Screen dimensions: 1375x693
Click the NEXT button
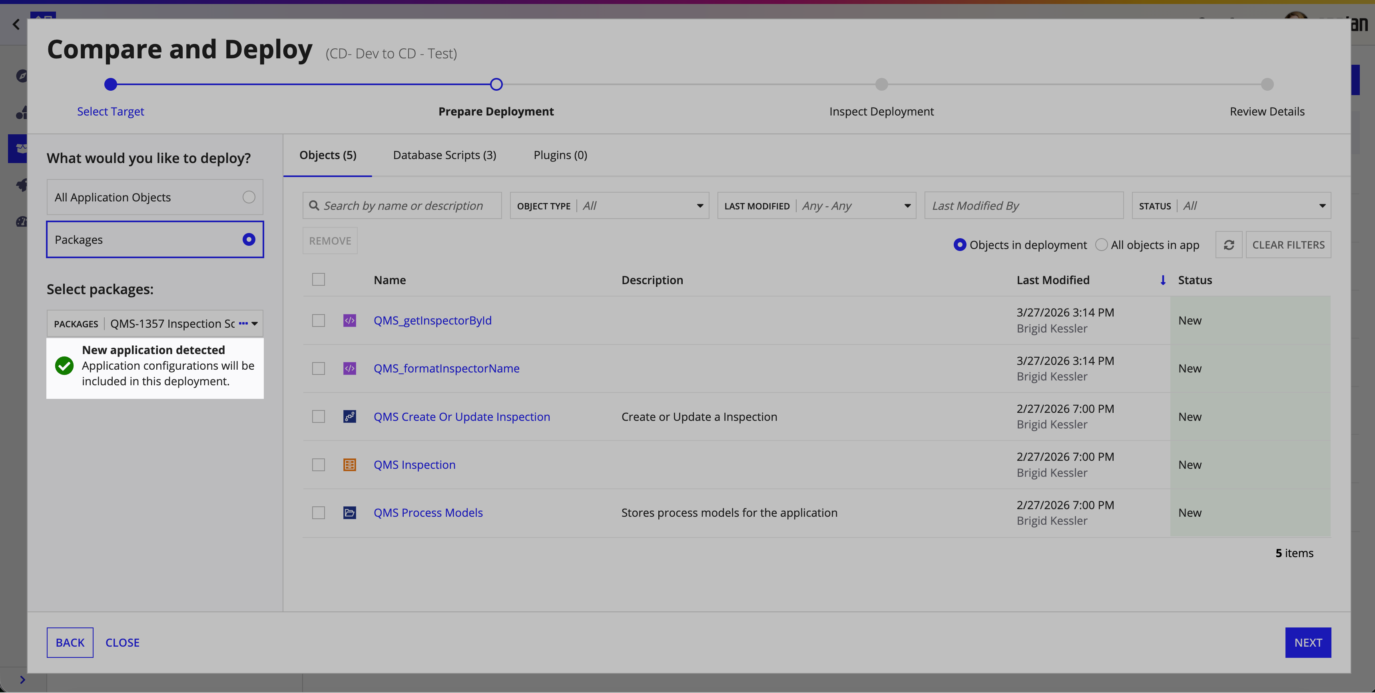coord(1308,642)
